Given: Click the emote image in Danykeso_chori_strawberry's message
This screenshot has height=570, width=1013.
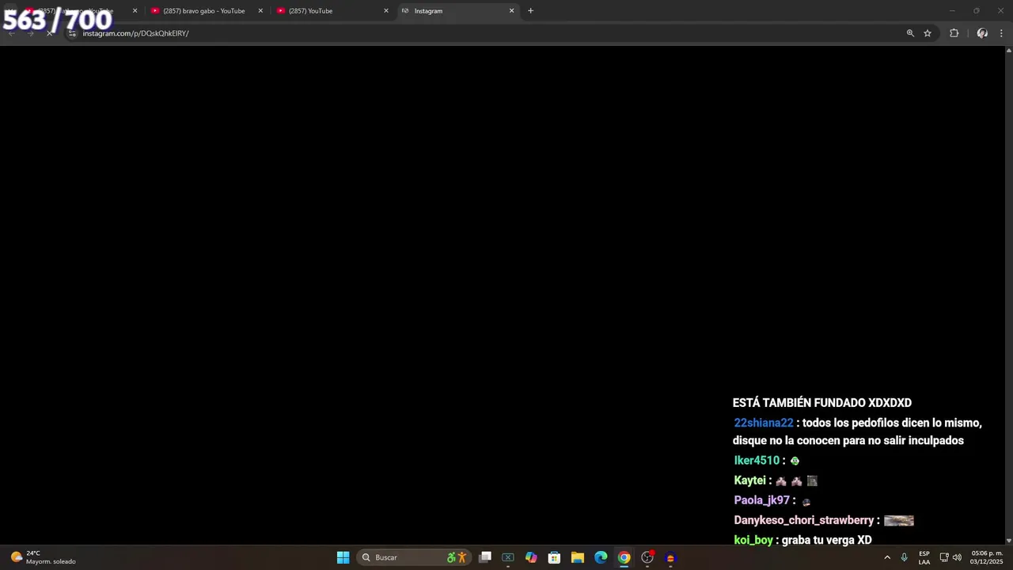Looking at the screenshot, I should [x=899, y=521].
